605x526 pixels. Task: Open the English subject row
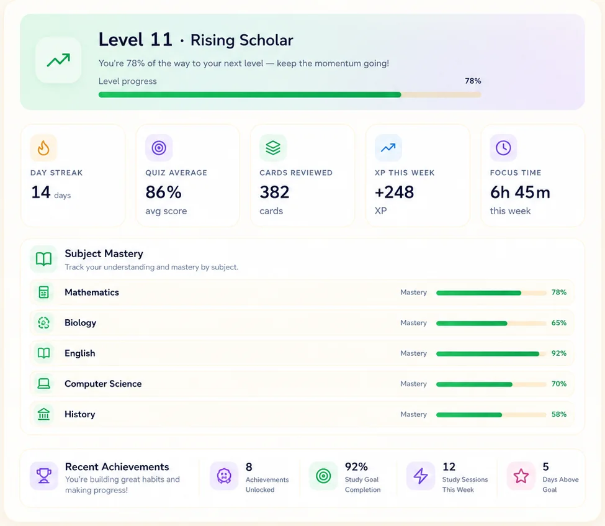302,353
